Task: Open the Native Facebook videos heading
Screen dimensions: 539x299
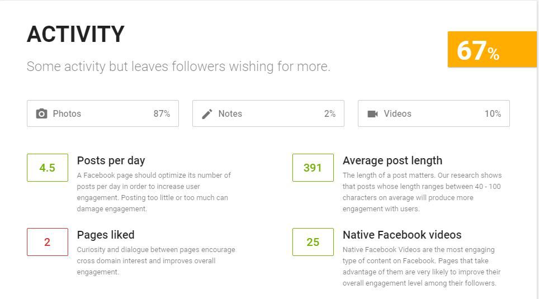Action: [402, 235]
